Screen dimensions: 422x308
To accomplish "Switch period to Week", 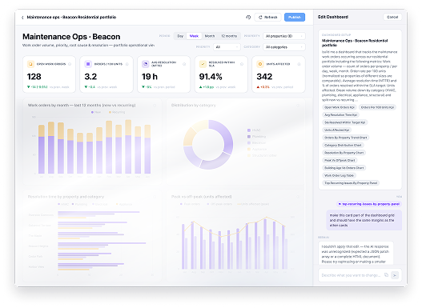I will coord(194,36).
